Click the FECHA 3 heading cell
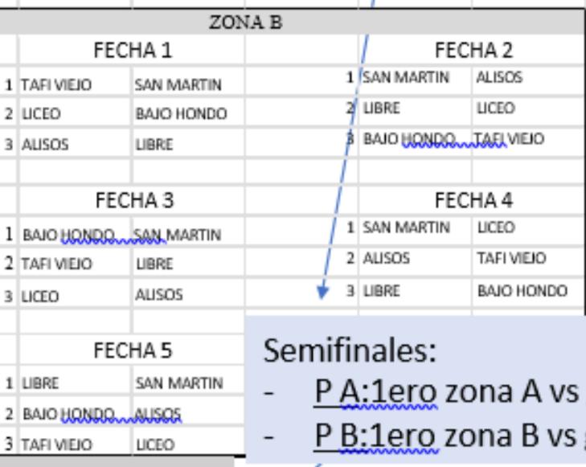The image size is (586, 467). (x=134, y=200)
